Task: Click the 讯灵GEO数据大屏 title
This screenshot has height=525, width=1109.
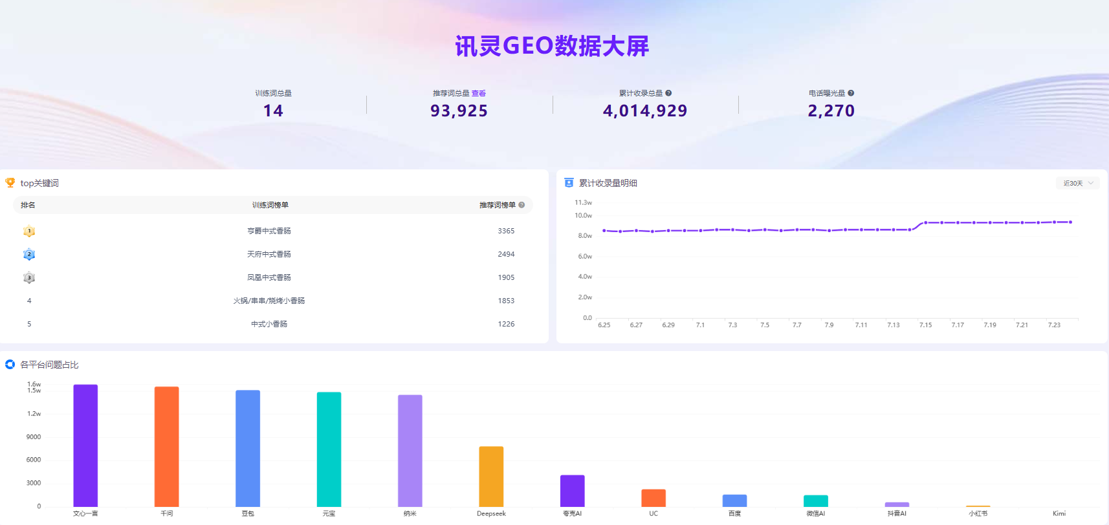Action: 552,46
